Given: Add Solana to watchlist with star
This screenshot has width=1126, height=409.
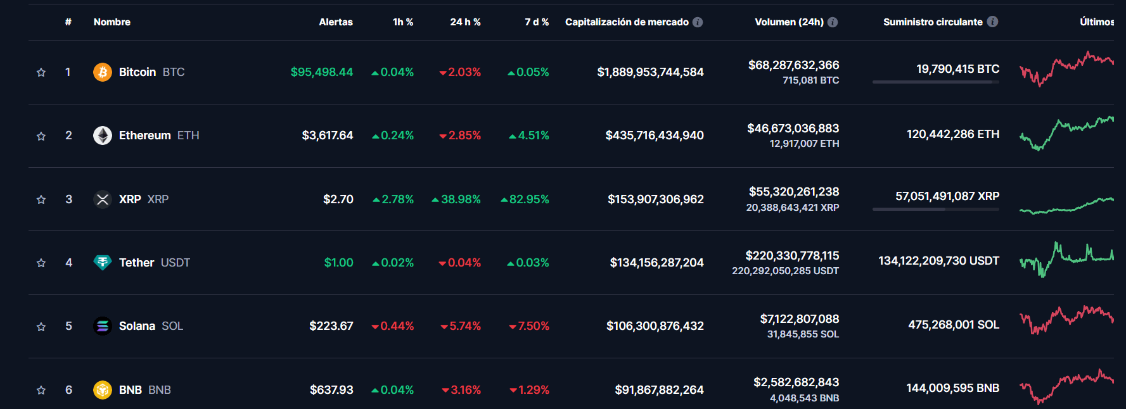Looking at the screenshot, I should click(41, 326).
